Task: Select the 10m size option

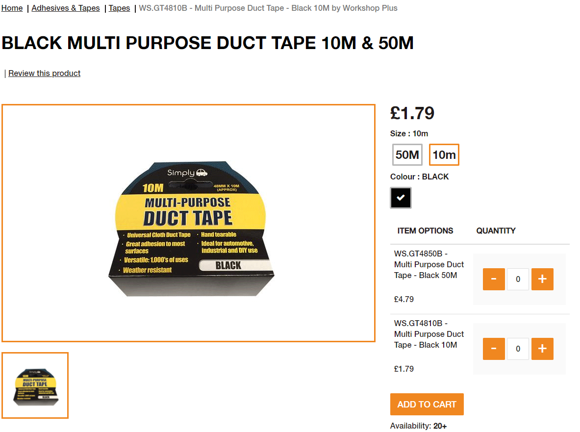Action: pyautogui.click(x=444, y=154)
